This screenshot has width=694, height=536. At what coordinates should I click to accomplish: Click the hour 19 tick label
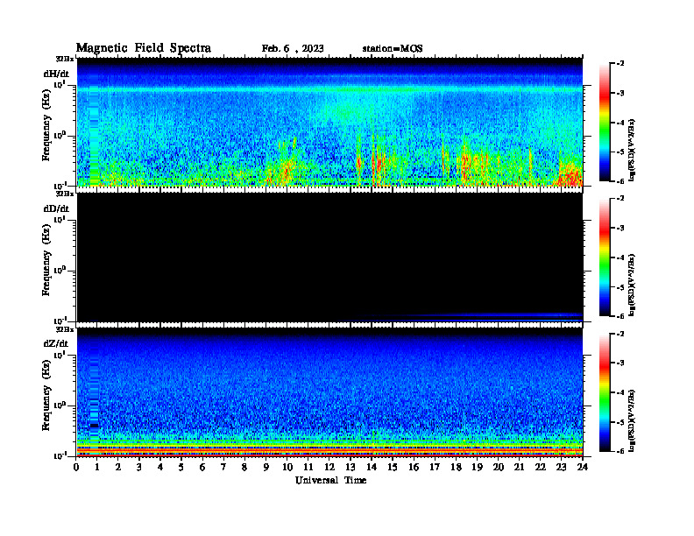477,468
